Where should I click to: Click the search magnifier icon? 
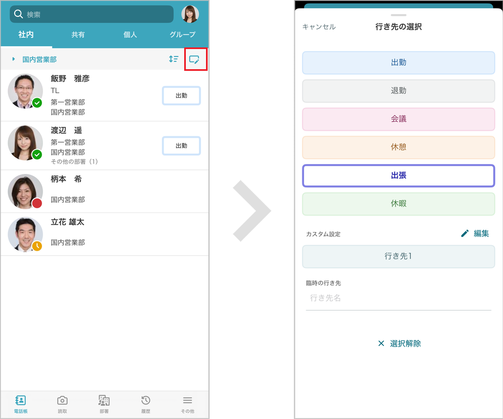(19, 14)
